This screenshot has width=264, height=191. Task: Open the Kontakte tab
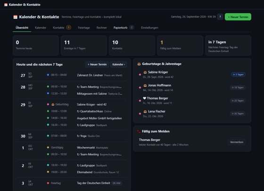pos(58,28)
